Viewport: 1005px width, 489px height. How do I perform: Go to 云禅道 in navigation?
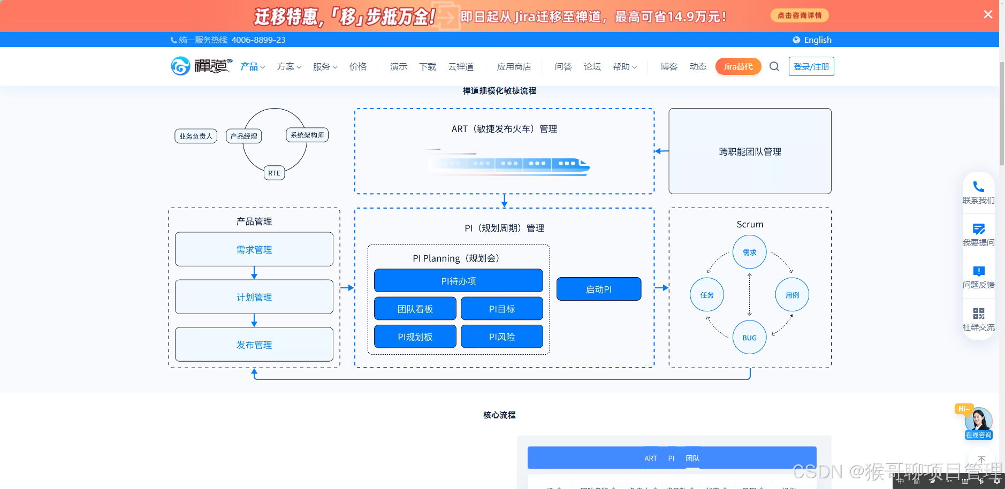[x=461, y=67]
